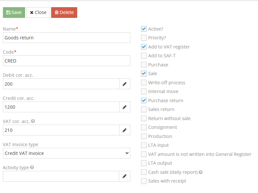Click into the Name input field
Screen dimensions: 258x193
coord(66,38)
